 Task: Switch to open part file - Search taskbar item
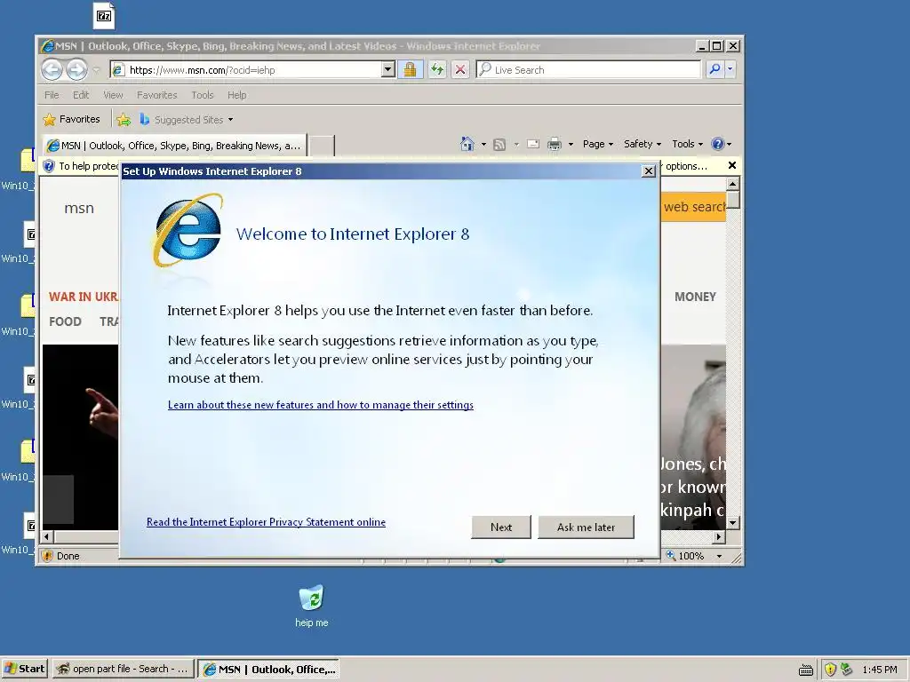122,669
